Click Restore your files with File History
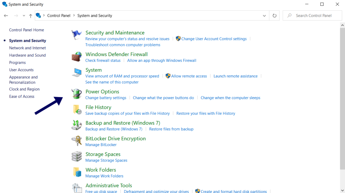The height and width of the screenshot is (193, 345). tap(206, 113)
